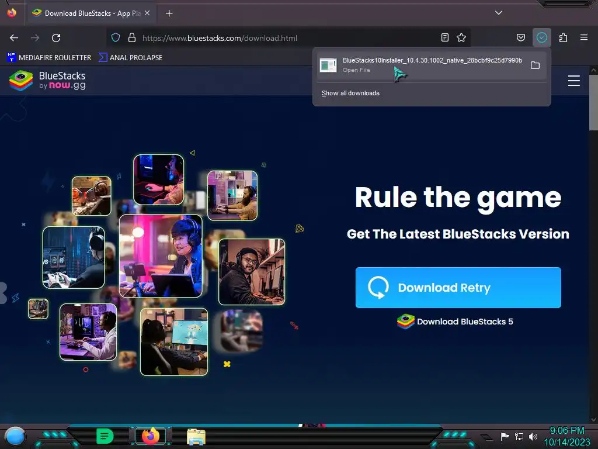Viewport: 598px width, 449px height.
Task: Click the Download Retry button
Action: [x=458, y=288]
